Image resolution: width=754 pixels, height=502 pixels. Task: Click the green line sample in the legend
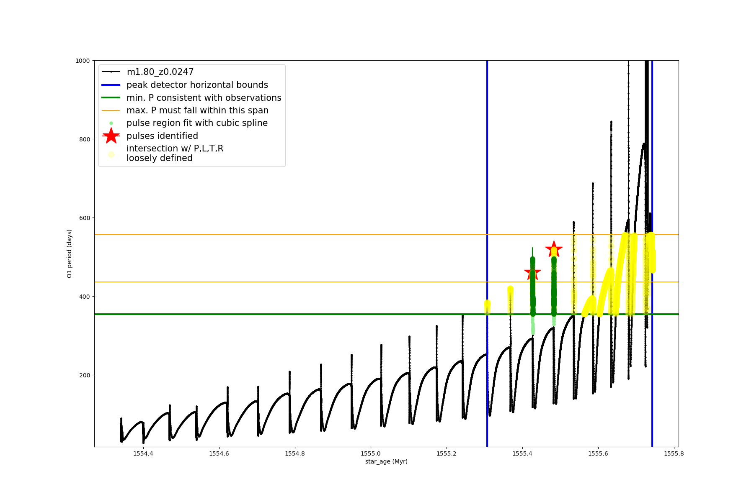111,98
